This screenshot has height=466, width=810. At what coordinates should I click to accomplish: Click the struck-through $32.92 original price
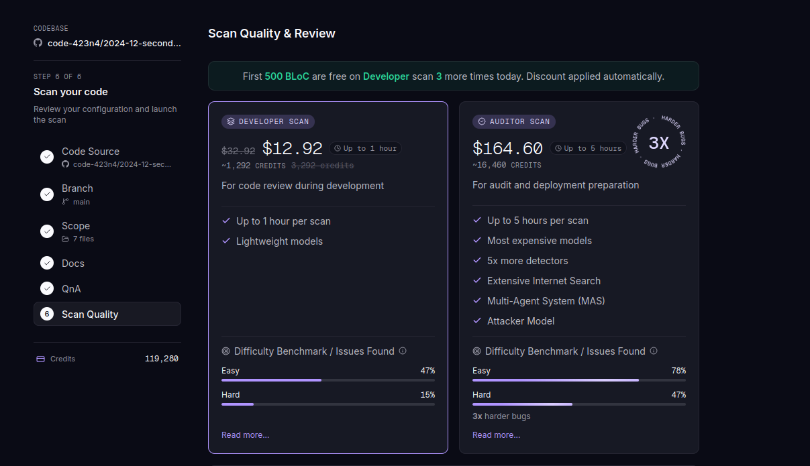pos(238,151)
